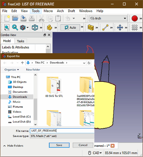Click the Print icon in the toolbar
Viewport: 143px width, 157px height.
pos(31,18)
